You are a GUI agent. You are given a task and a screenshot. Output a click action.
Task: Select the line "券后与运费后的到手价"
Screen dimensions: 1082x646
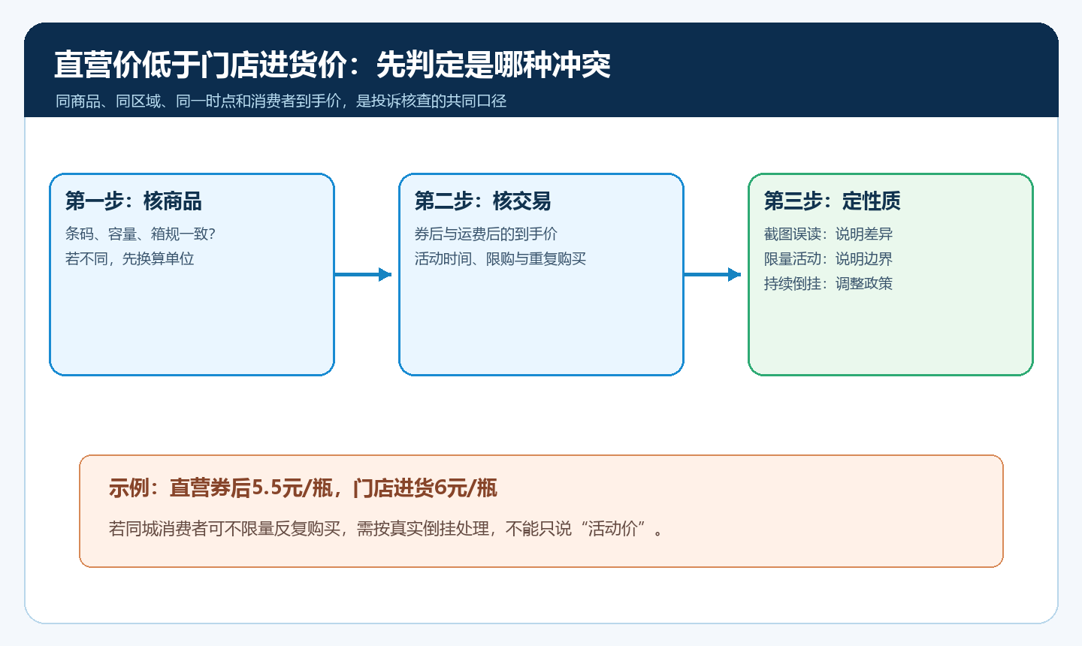click(x=486, y=234)
